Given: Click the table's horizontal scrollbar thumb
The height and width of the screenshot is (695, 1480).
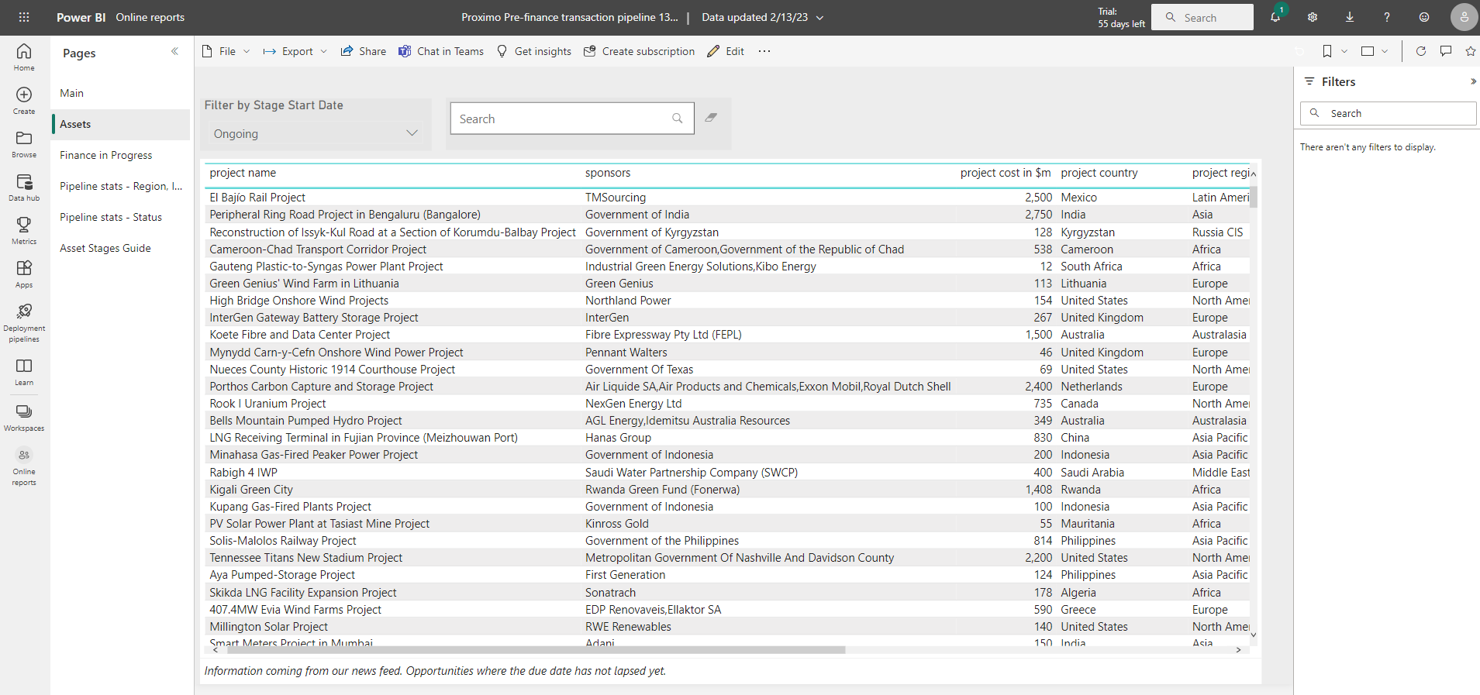Looking at the screenshot, I should pos(535,650).
